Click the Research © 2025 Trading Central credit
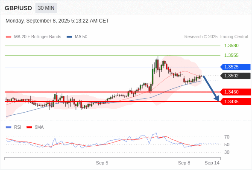This screenshot has height=170, width=252. pyautogui.click(x=216, y=37)
